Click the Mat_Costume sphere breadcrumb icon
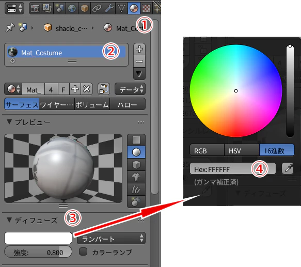Screen dimensions: 301x267 (x=108, y=27)
